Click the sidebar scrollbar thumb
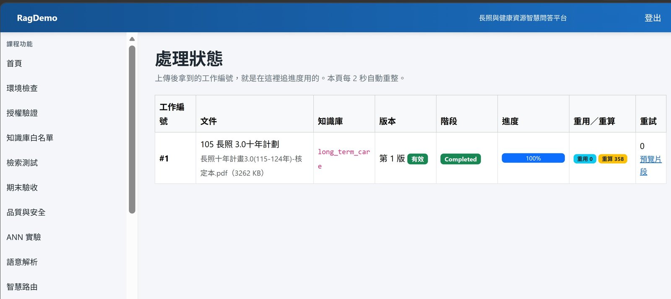The height and width of the screenshot is (299, 671). tap(132, 129)
